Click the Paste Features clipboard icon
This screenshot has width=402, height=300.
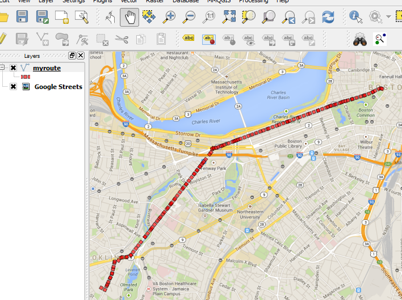coord(161,39)
